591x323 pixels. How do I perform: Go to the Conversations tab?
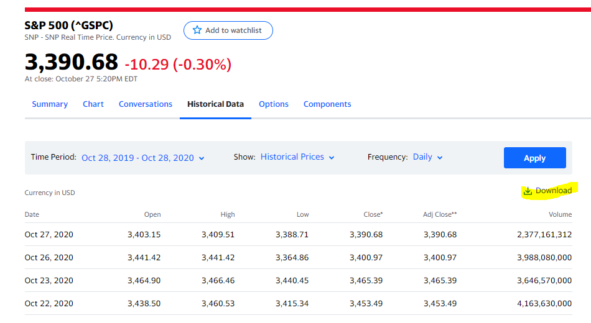pyautogui.click(x=146, y=104)
